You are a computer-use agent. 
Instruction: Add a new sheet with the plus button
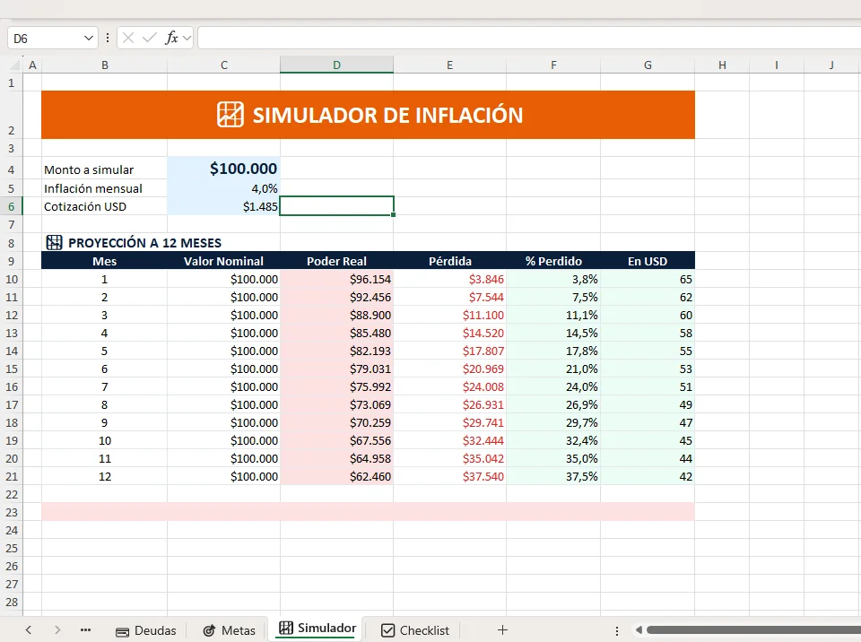502,630
